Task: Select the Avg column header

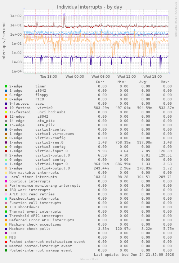Action: coord(143,82)
